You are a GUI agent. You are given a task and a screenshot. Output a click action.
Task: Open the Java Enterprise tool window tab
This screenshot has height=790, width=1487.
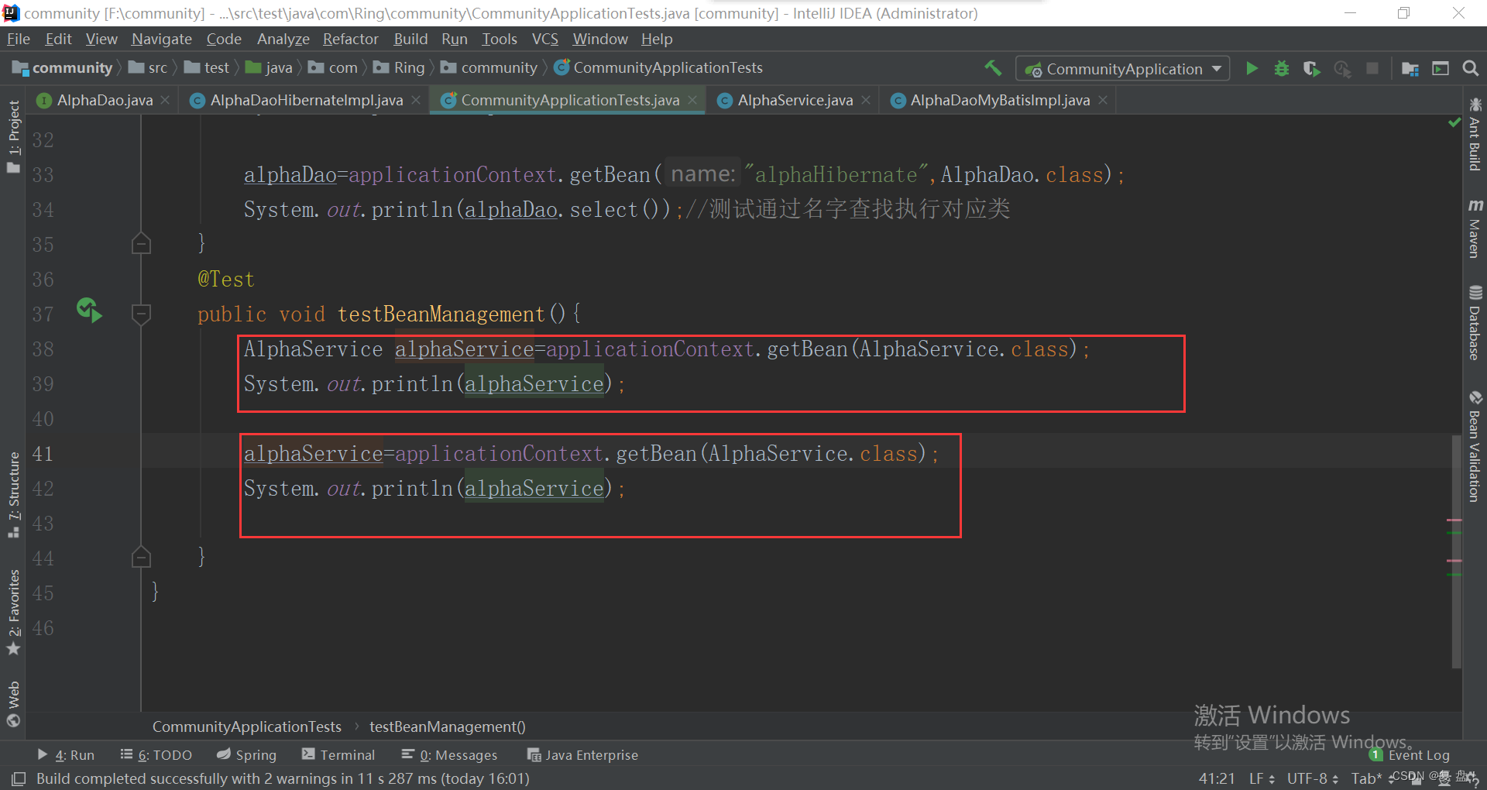pos(582,755)
